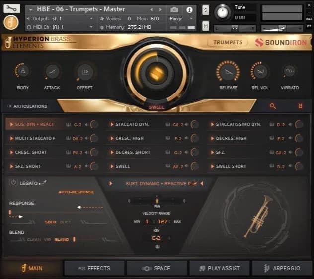This screenshot has width=314, height=279.
Task: Open the instrument info icon
Action: click(x=189, y=9)
